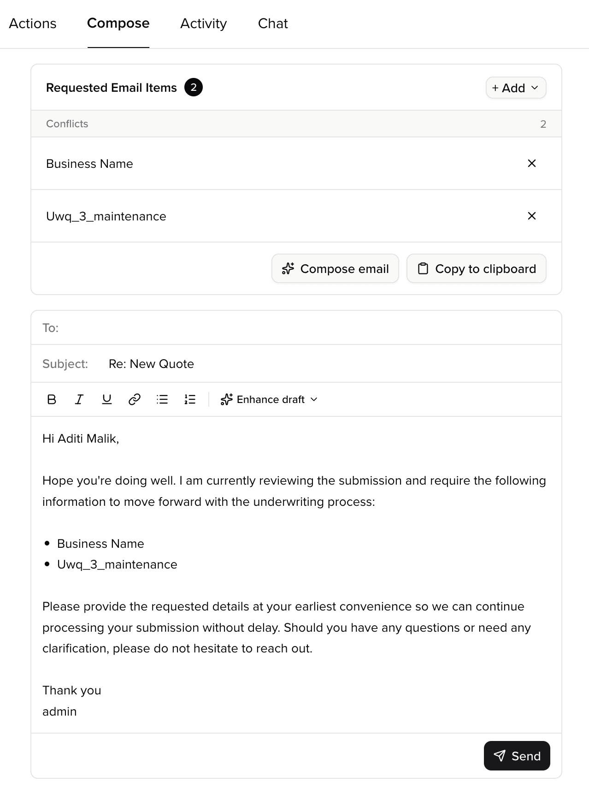Viewport: 589px width, 794px height.
Task: Click the greeting line Hi Aditi Malik
Action: [81, 438]
